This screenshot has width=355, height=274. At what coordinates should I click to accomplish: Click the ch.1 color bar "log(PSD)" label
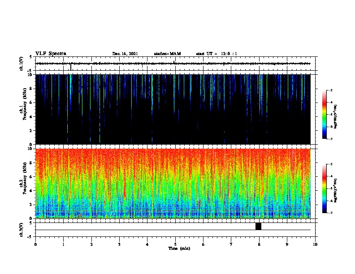click(336, 117)
